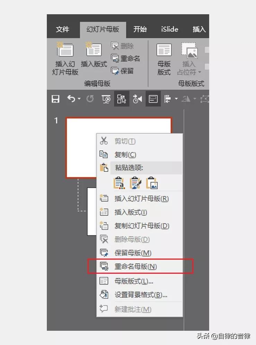The height and width of the screenshot is (345, 256).
Task: Expand the align objects dropdown arrow
Action: point(176,99)
